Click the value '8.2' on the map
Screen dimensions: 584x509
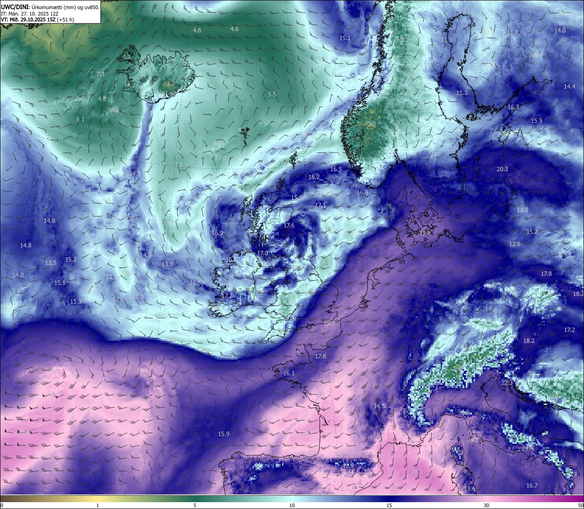(x=115, y=110)
